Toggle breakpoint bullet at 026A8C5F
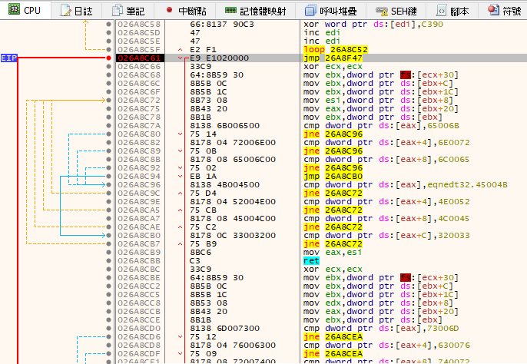Viewport: 527px width, 364px height. pyautogui.click(x=108, y=49)
